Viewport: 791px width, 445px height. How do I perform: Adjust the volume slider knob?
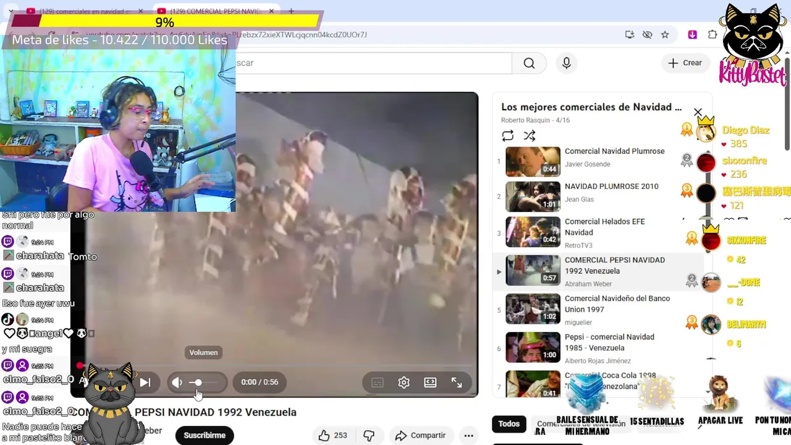pyautogui.click(x=198, y=383)
